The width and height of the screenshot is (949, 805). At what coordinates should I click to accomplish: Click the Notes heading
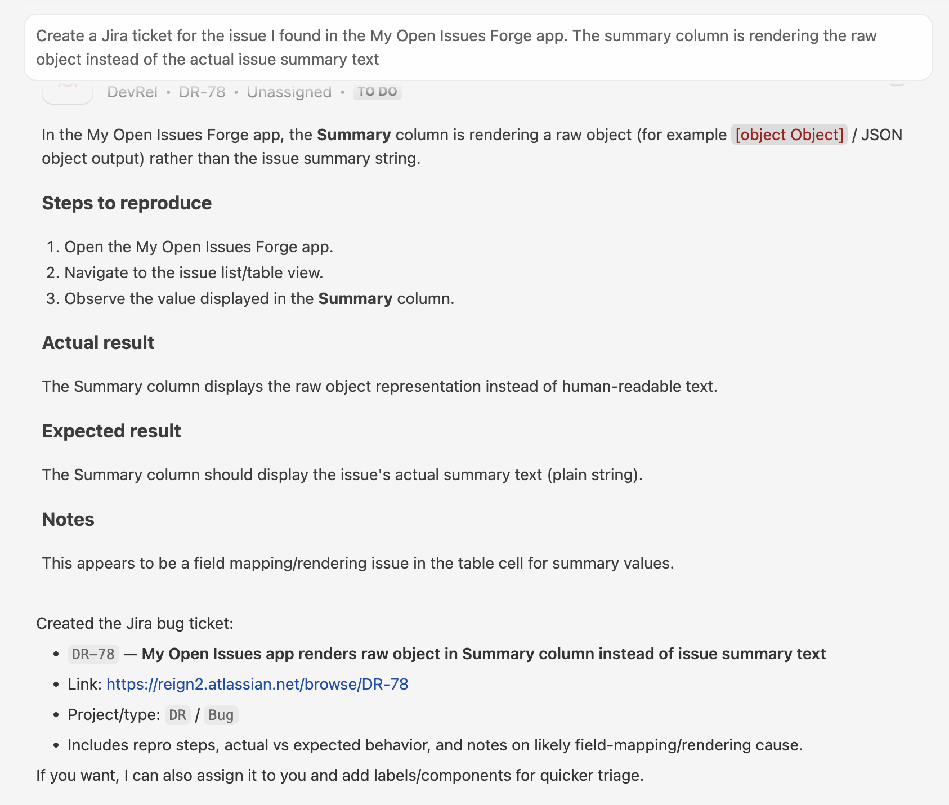click(68, 520)
